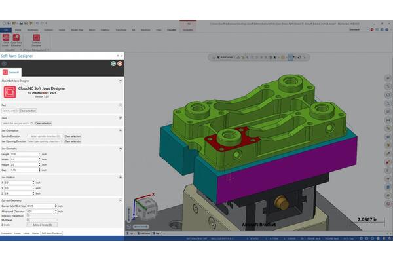
Task: Click the Jaw Position Z field
Action: pos(18,193)
